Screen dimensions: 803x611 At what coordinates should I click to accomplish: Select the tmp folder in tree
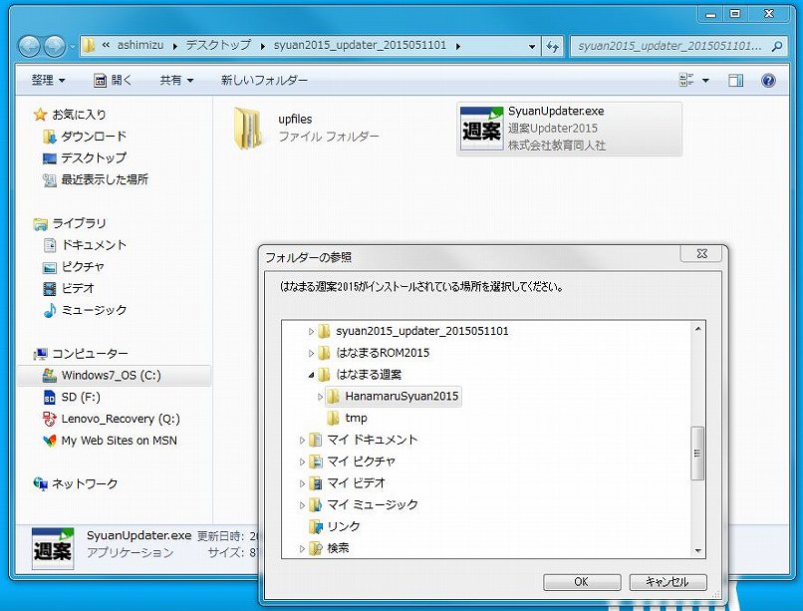coord(356,418)
